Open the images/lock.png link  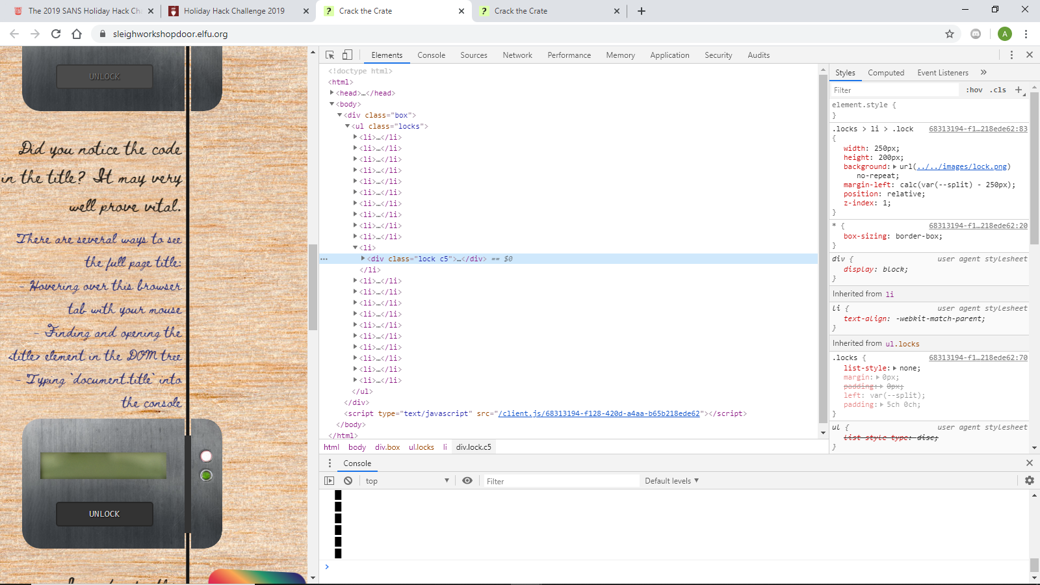(x=961, y=166)
